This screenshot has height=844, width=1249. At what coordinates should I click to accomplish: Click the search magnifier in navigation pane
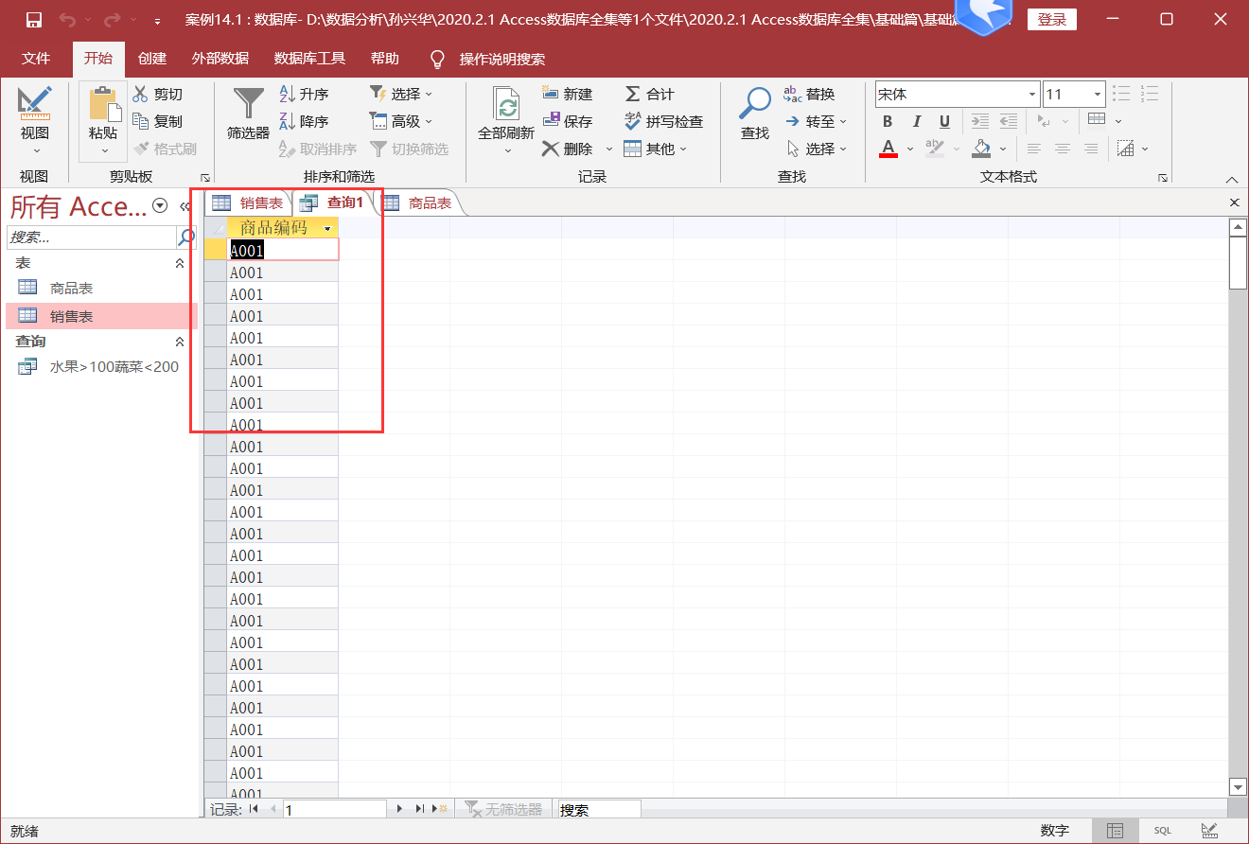[x=186, y=237]
